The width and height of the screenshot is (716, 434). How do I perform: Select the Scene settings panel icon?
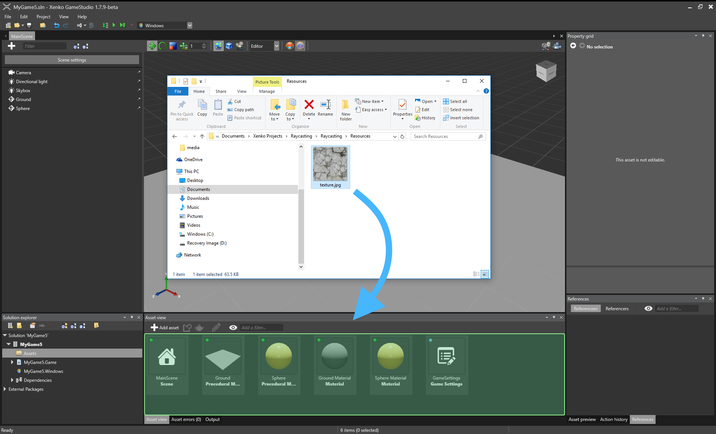pos(72,60)
